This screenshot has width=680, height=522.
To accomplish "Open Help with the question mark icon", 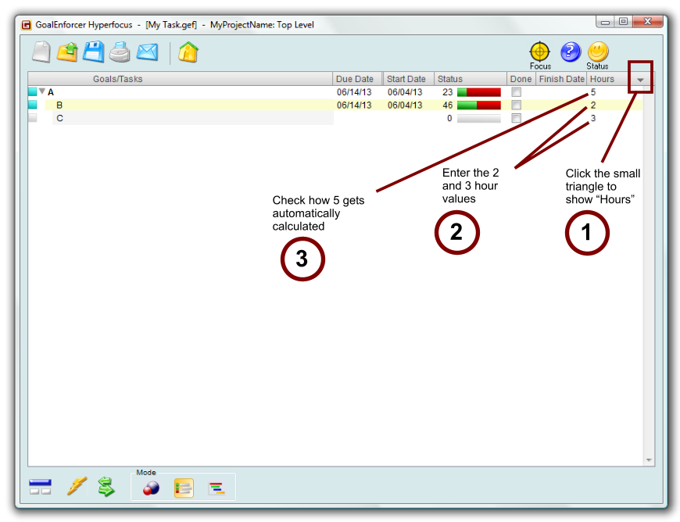I will pos(571,52).
